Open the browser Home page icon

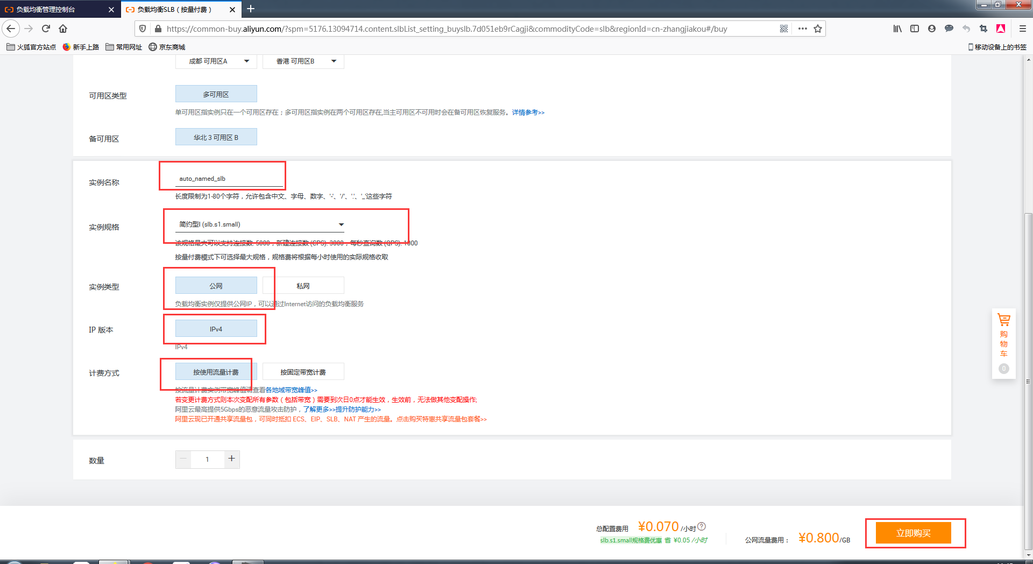point(63,29)
